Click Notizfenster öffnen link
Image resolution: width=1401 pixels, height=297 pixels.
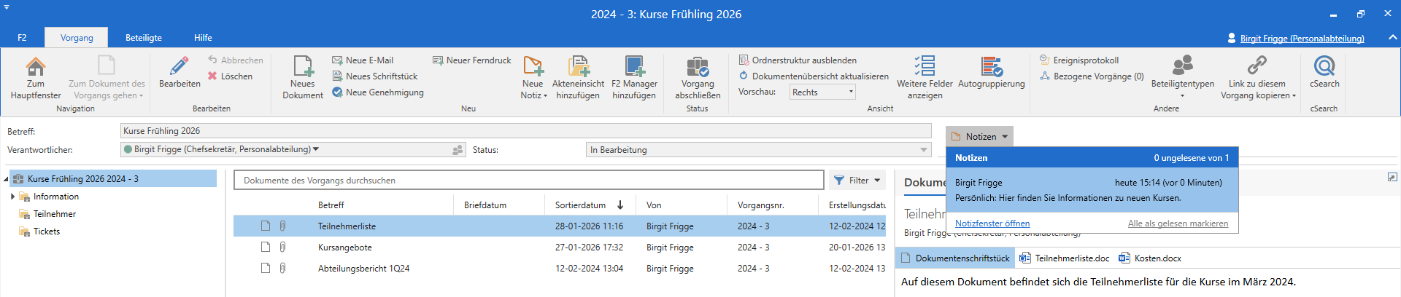click(992, 223)
